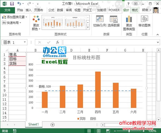Open 快速布局 dropdown
161x133 pixels.
tap(12, 23)
